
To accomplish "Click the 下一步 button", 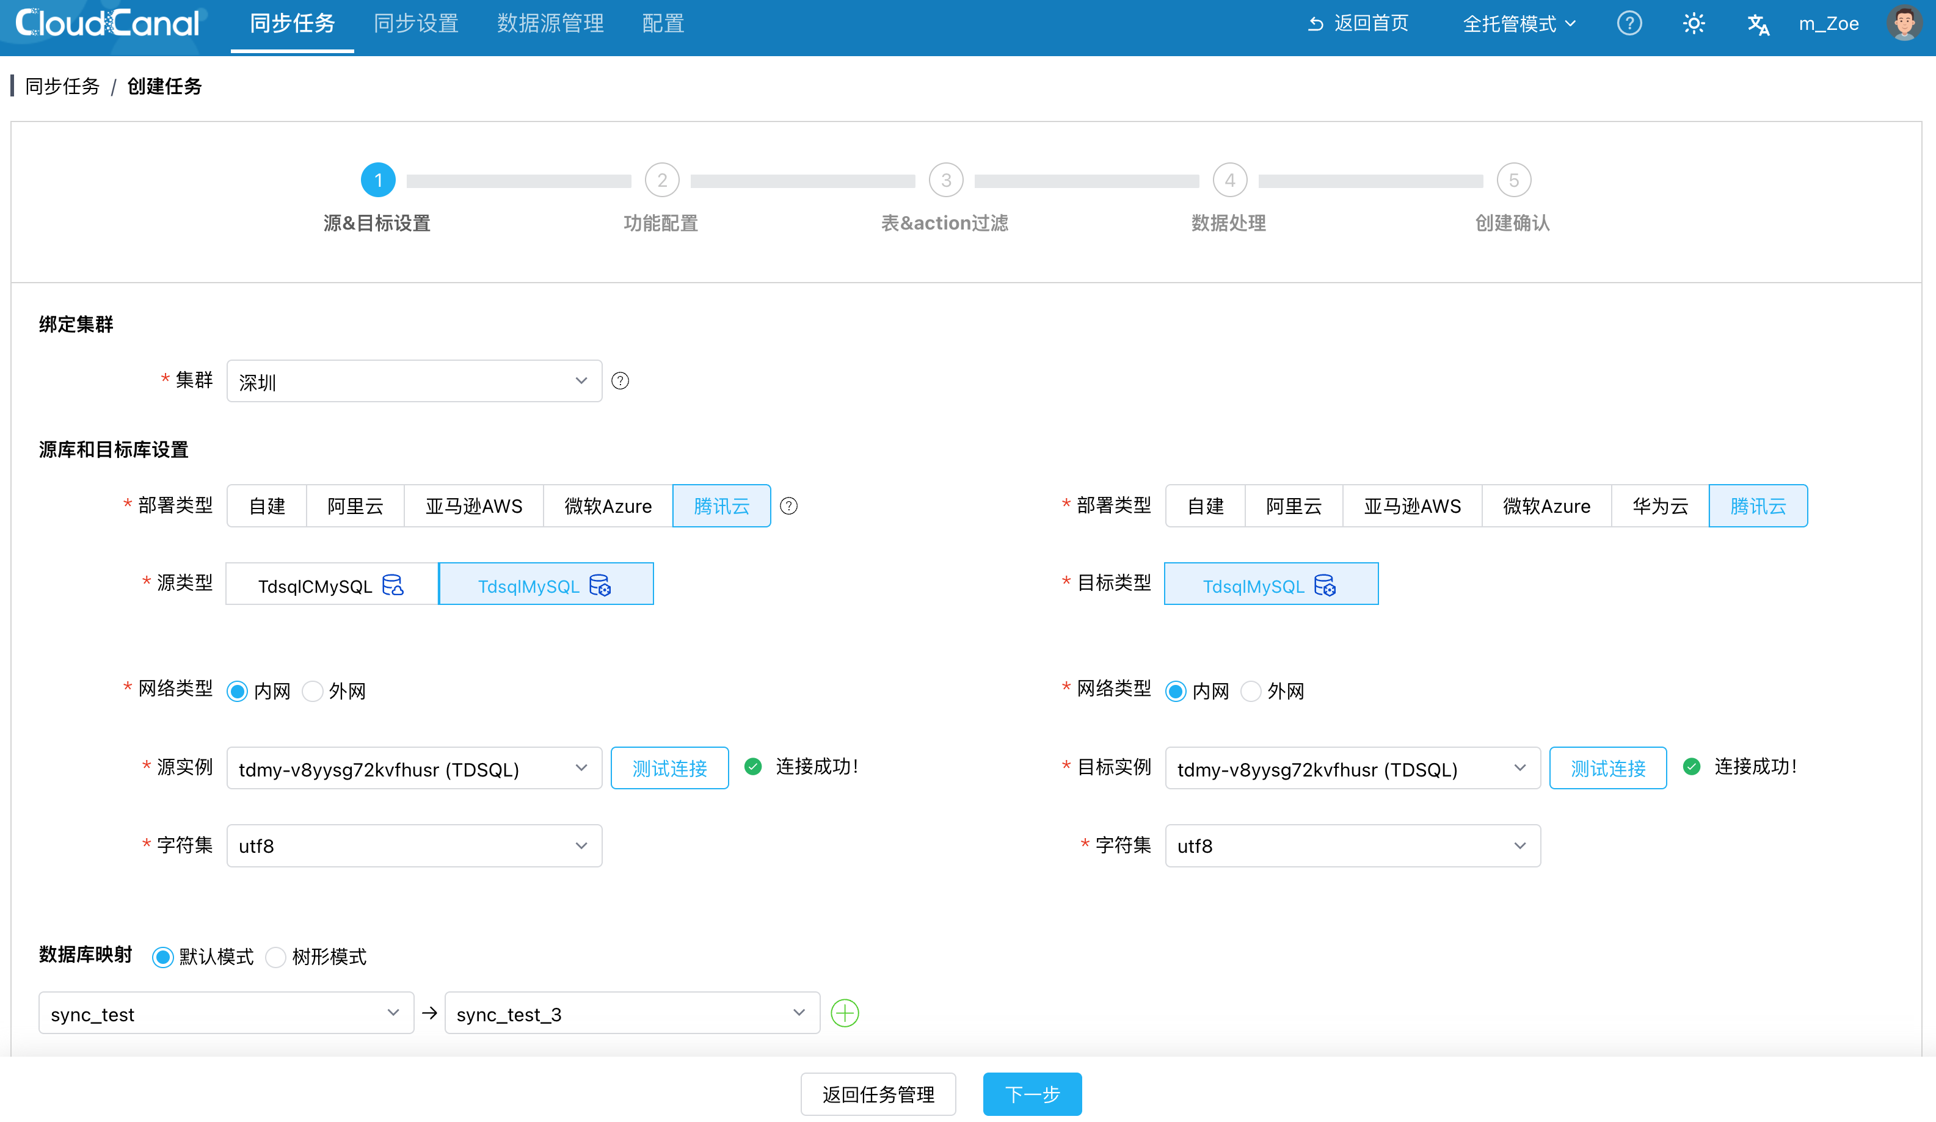I will pyautogui.click(x=1032, y=1093).
